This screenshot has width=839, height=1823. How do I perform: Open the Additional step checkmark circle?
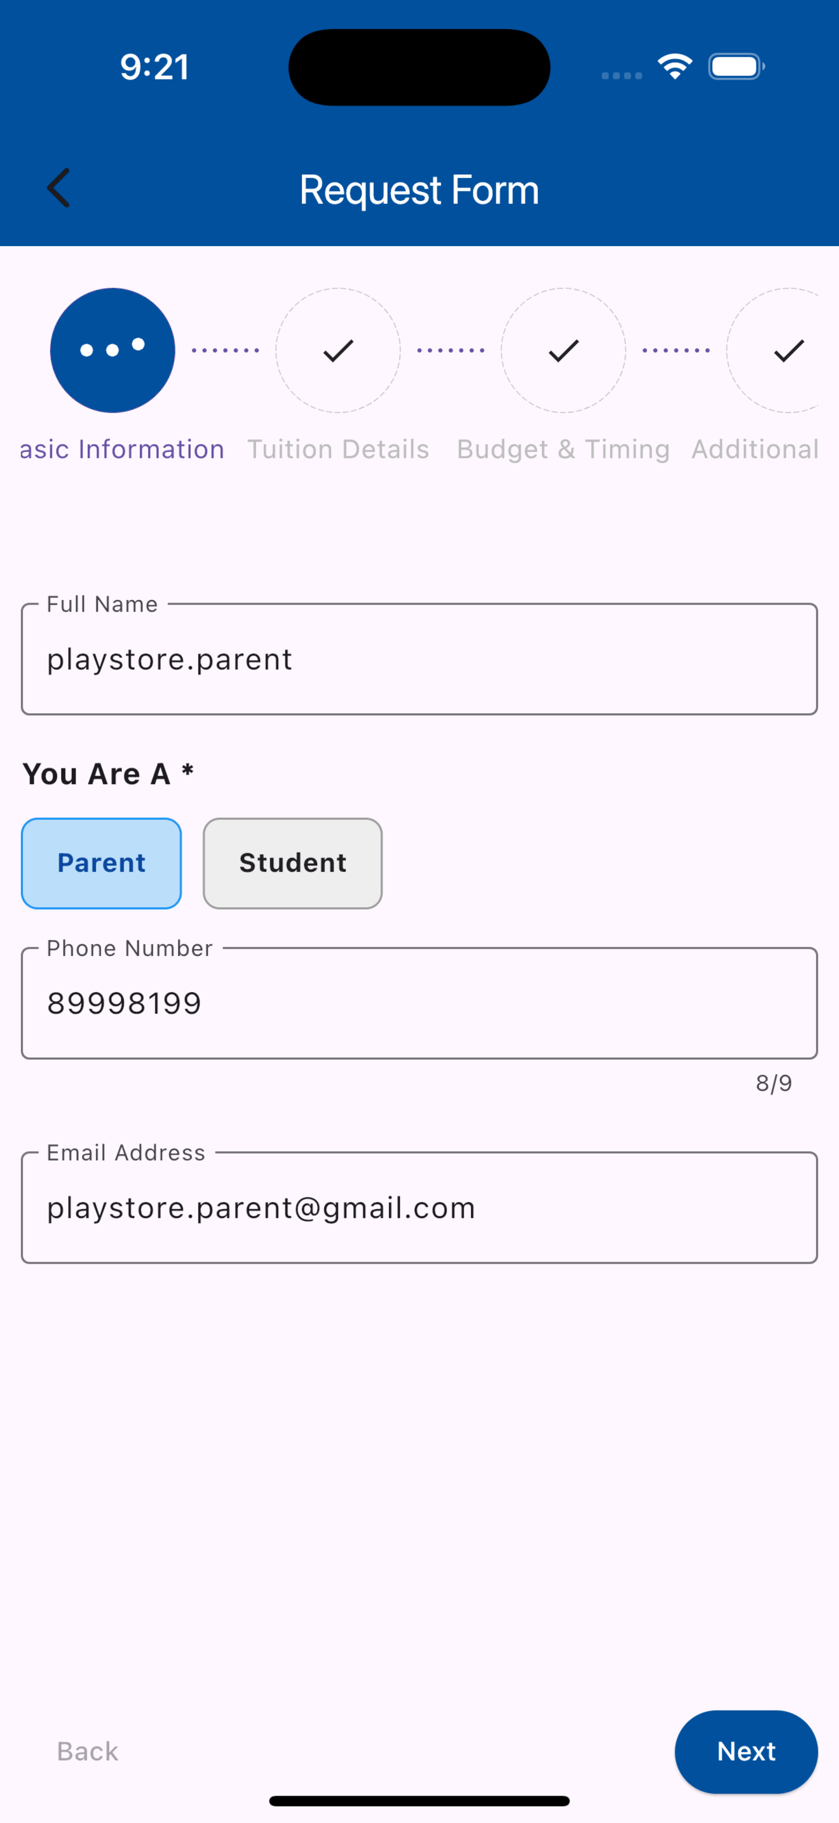click(x=773, y=350)
